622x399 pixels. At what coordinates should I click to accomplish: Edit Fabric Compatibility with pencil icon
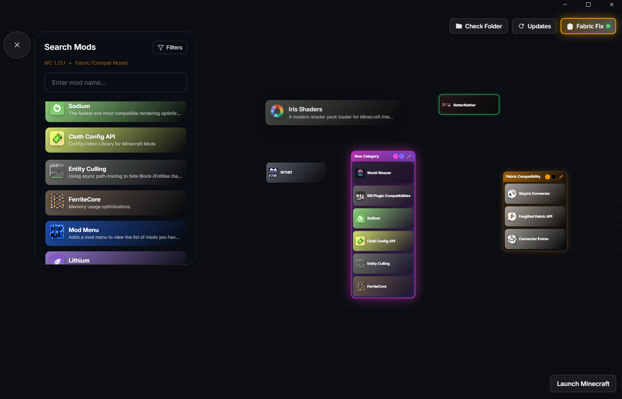[x=561, y=177]
